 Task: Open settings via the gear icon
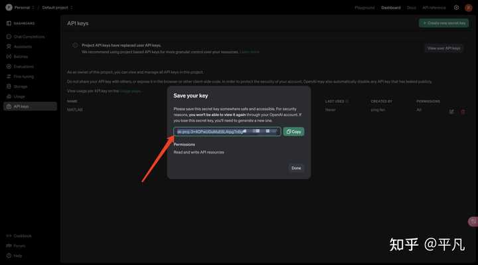pyautogui.click(x=456, y=7)
